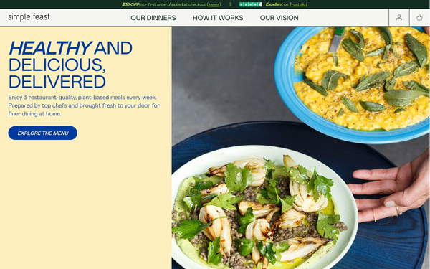
Task: Click the Excellent rating label
Action: [x=274, y=4]
